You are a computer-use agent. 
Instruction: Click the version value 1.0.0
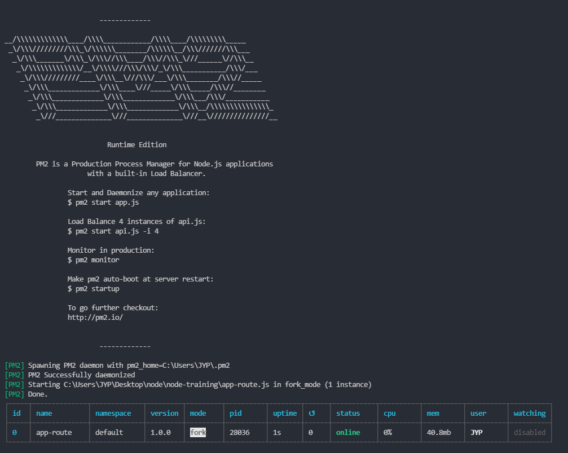[x=161, y=432]
